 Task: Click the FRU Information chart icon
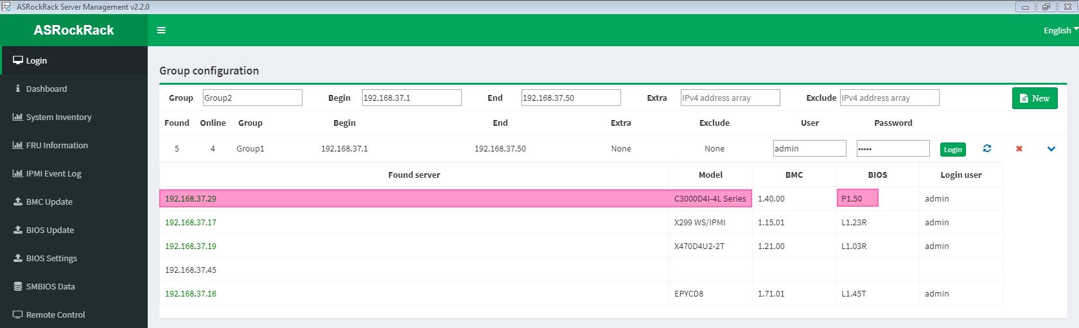pos(18,145)
